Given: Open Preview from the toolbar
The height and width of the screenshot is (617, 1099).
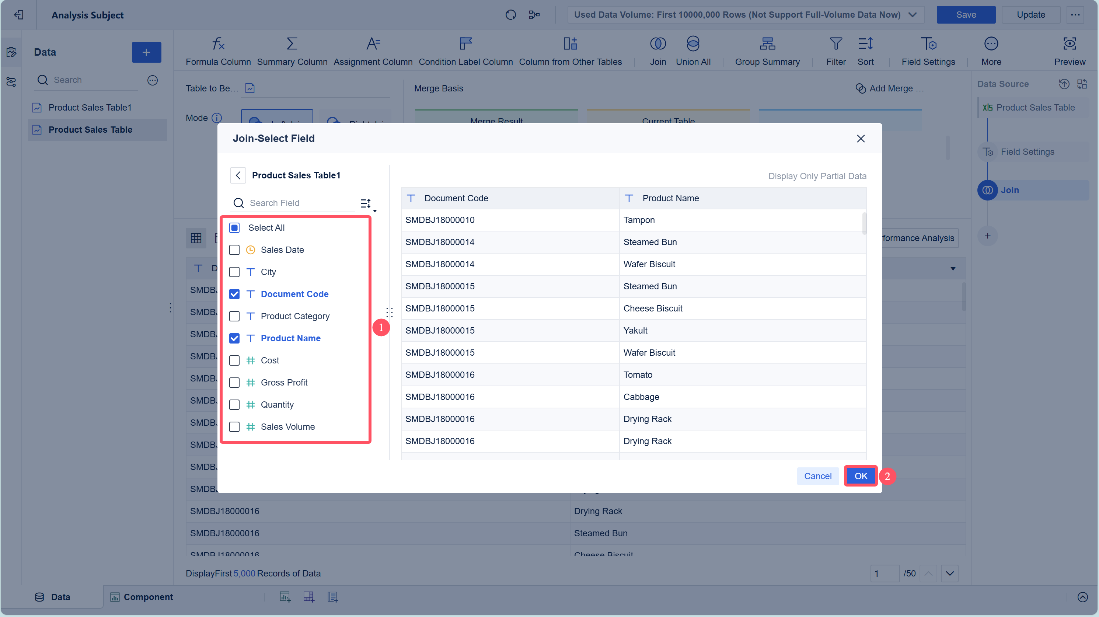Looking at the screenshot, I should (x=1069, y=44).
